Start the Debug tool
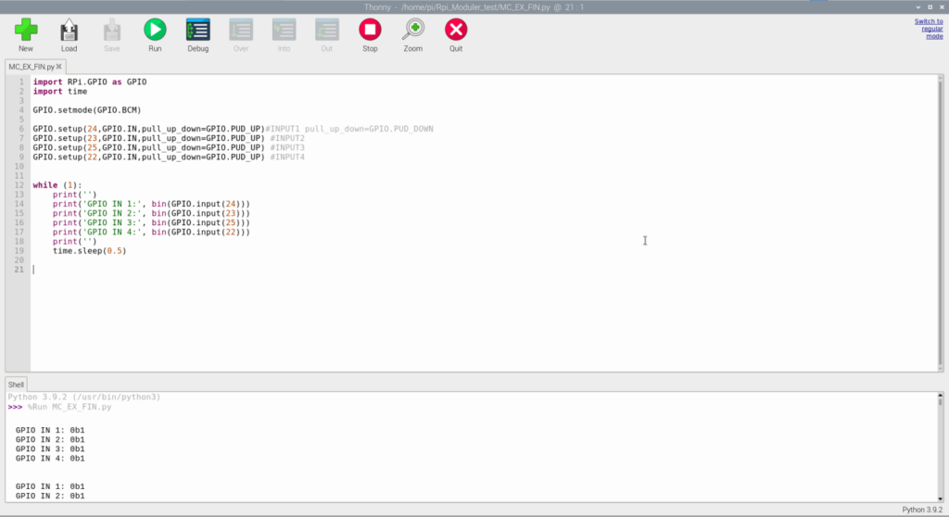Viewport: 949px width, 517px height. (x=197, y=31)
